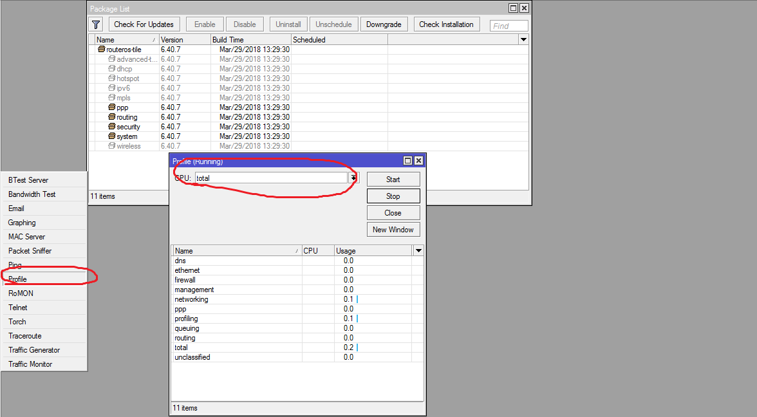Click the Check Installation button

click(447, 24)
